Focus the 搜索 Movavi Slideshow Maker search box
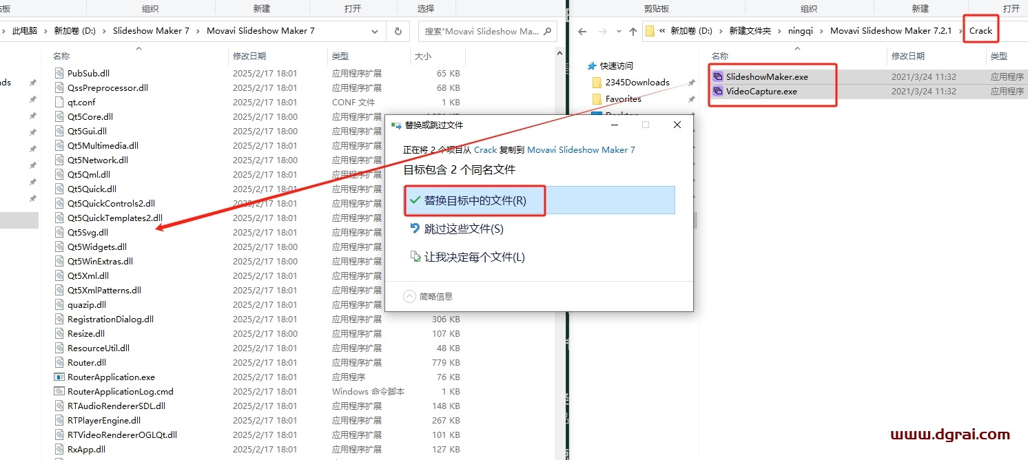The image size is (1028, 460). pyautogui.click(x=487, y=31)
